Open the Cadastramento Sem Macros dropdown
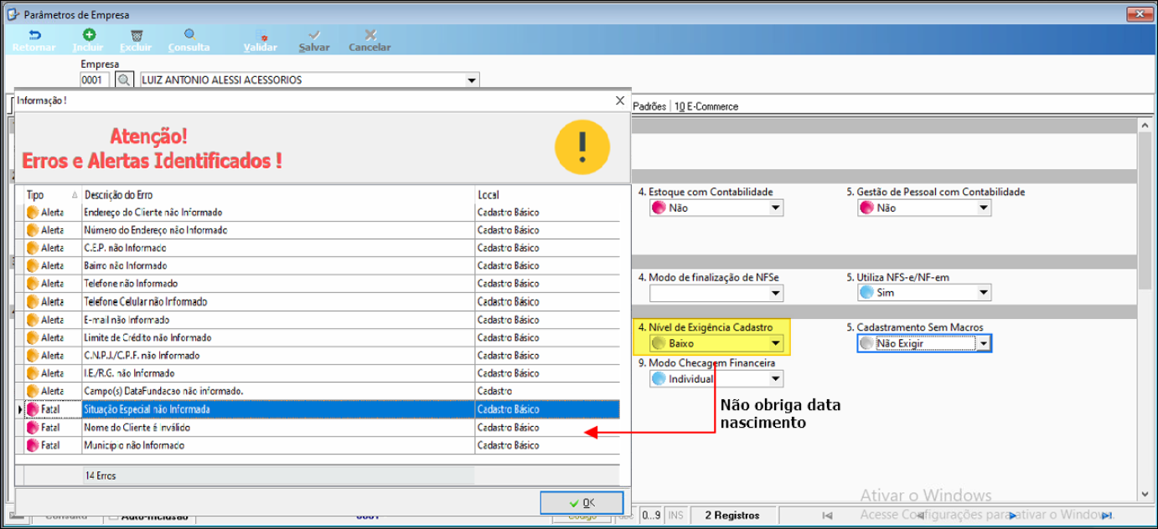Viewport: 1158px width, 529px height. pyautogui.click(x=984, y=343)
